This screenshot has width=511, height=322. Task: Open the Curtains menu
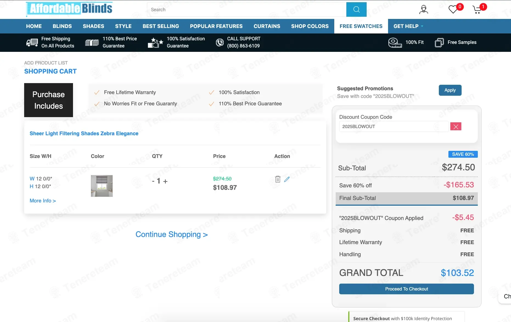[x=267, y=26]
